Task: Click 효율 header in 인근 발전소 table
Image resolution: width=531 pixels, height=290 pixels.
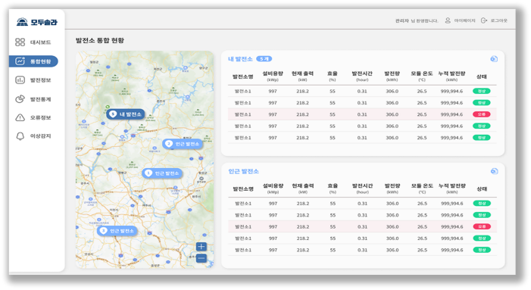Action: point(333,189)
